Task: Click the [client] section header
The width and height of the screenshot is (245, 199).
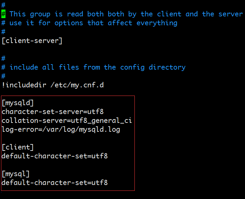Action: 18,147
